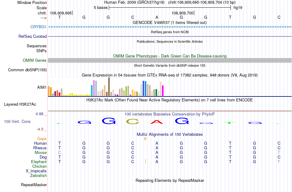Click the Scale row label
The width and height of the screenshot is (292, 192).
coord(41,8)
